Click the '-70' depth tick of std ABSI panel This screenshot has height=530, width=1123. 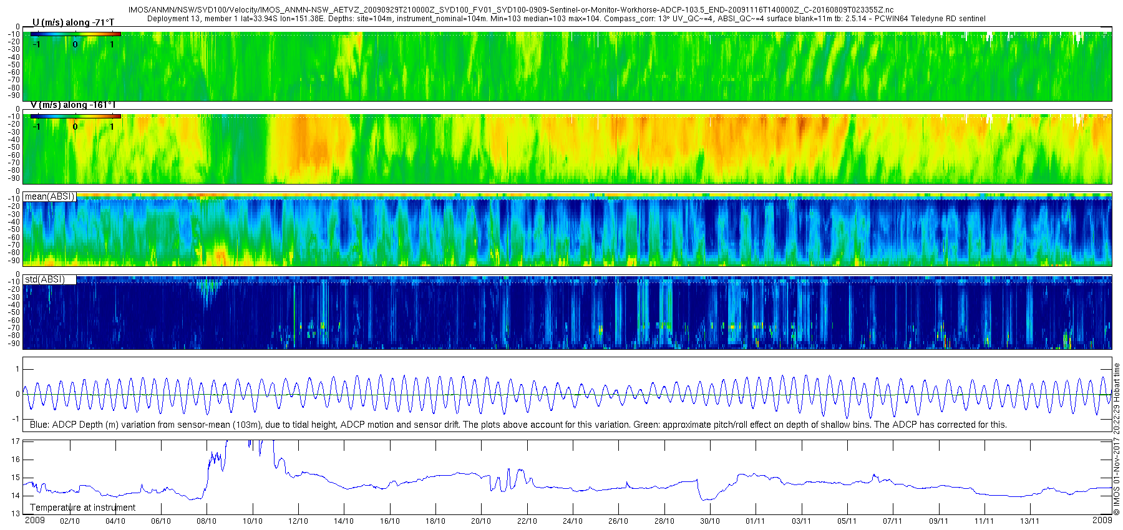(14, 328)
